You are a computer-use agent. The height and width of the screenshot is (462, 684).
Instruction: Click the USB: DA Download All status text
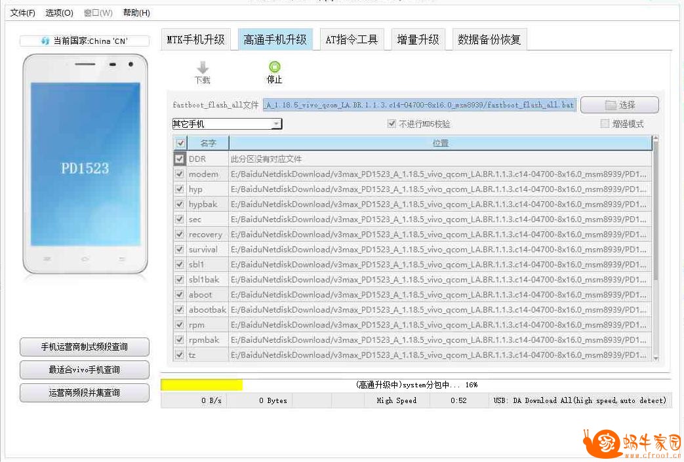pos(580,400)
